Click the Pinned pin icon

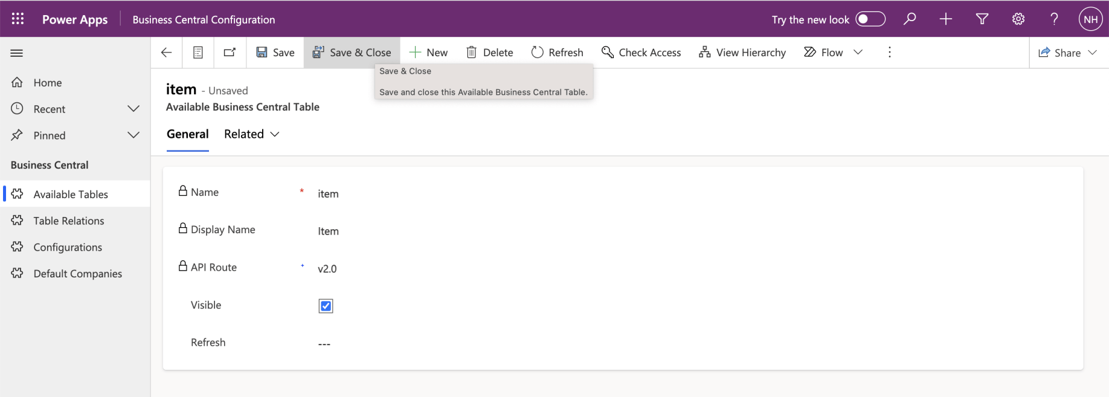17,135
